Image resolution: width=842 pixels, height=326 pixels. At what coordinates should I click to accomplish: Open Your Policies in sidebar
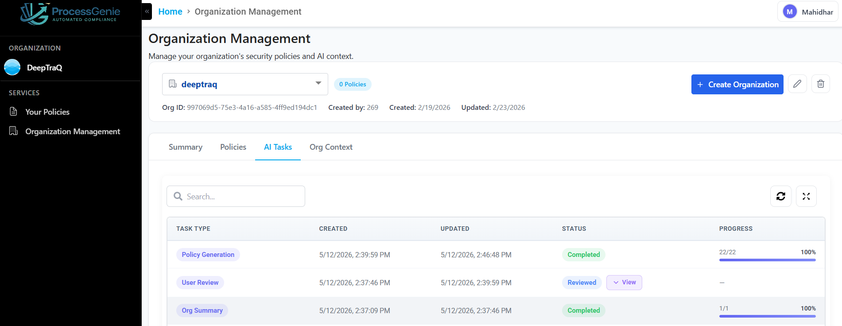point(47,112)
